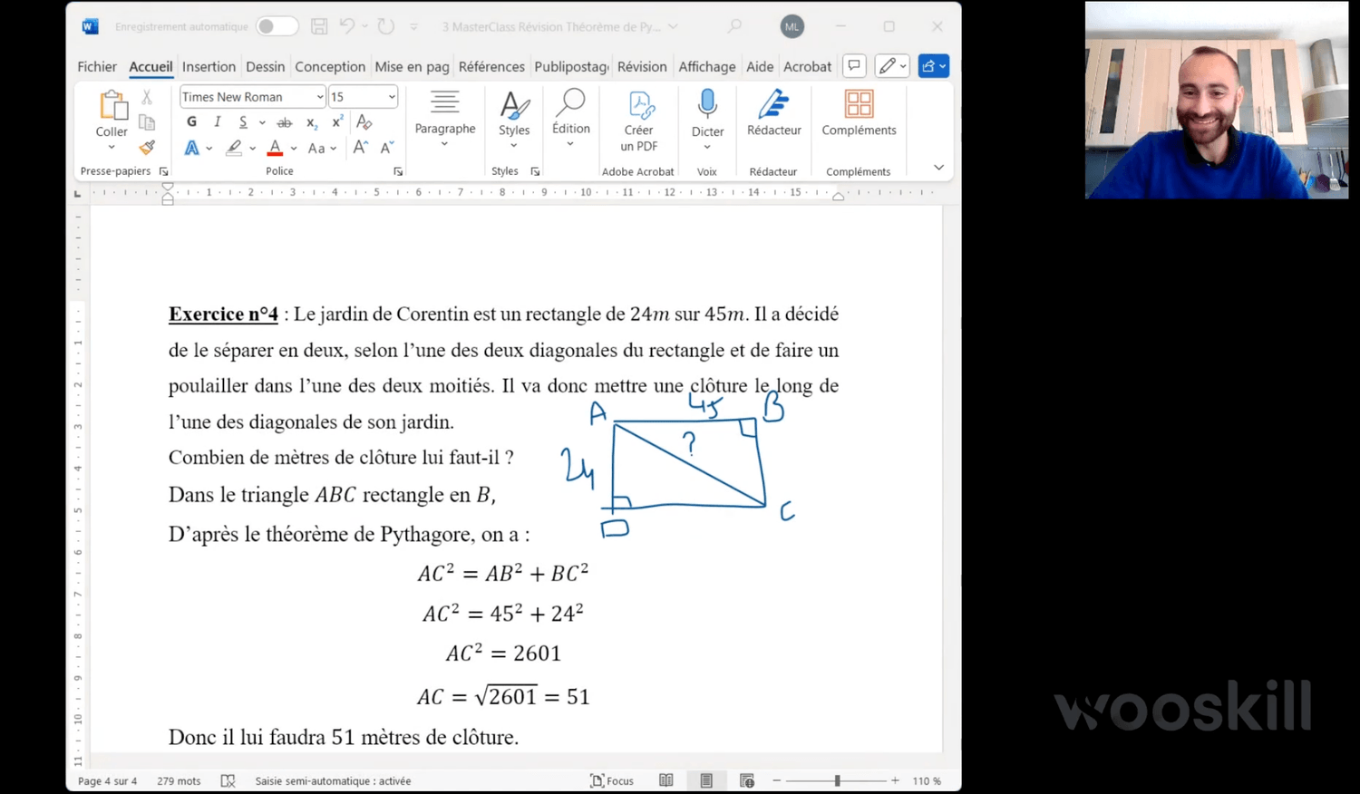Open the Fichier tab
The width and height of the screenshot is (1360, 794).
click(x=97, y=66)
